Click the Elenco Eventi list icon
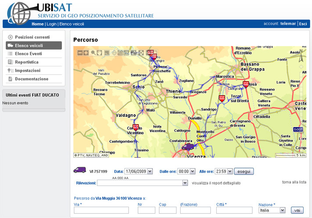 (x=10, y=54)
